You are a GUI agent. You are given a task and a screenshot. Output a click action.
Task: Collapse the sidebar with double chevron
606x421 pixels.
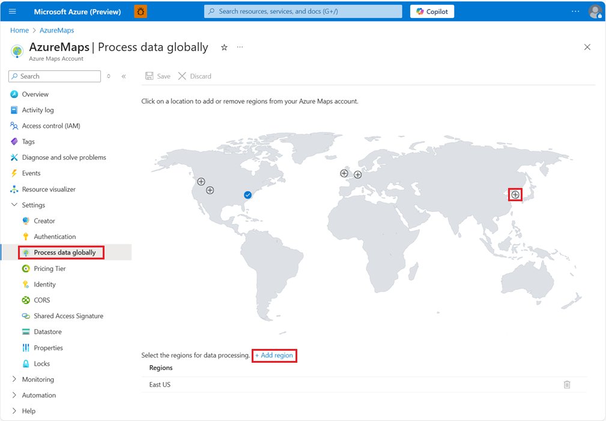[x=124, y=76]
